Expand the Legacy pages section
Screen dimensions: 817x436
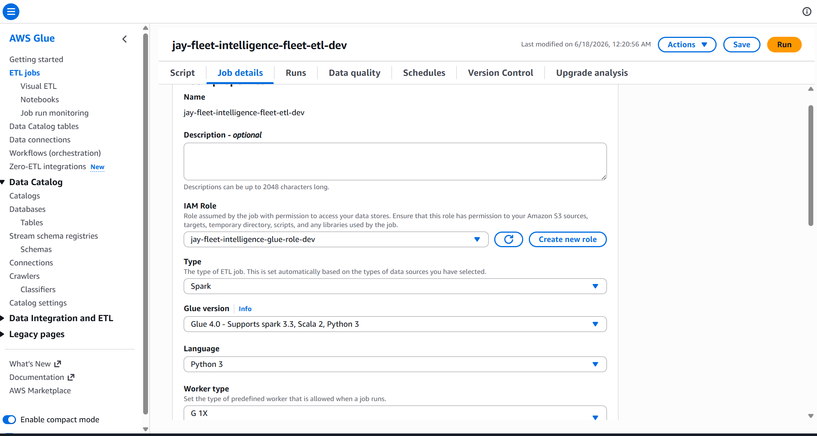point(3,334)
